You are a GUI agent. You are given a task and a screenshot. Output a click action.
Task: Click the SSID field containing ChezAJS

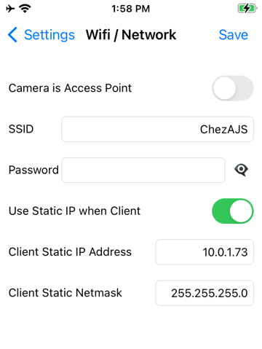tap(157, 129)
